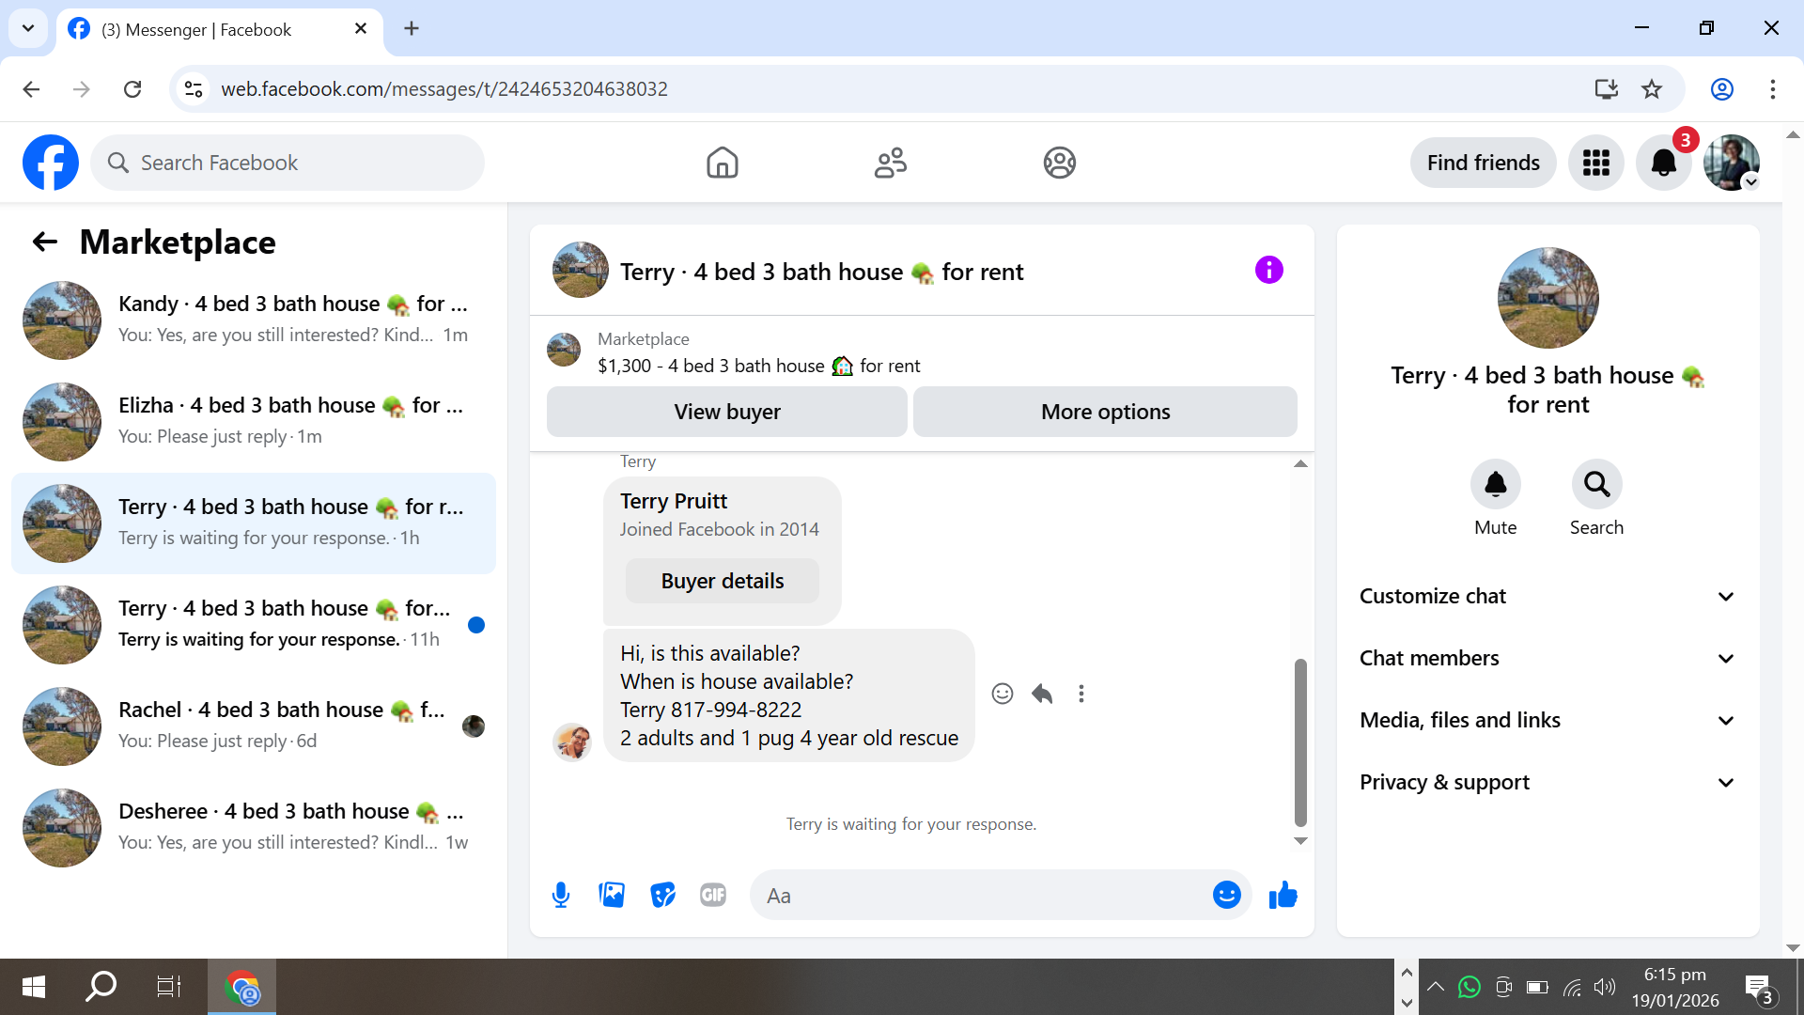Click the Buyer details button
Image resolution: width=1804 pixels, height=1015 pixels.
[722, 581]
